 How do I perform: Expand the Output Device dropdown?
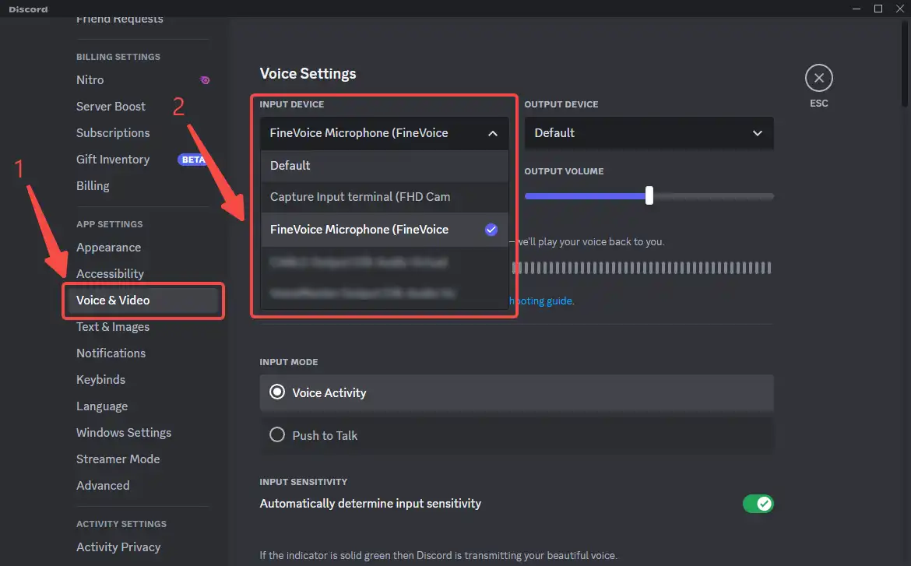649,133
